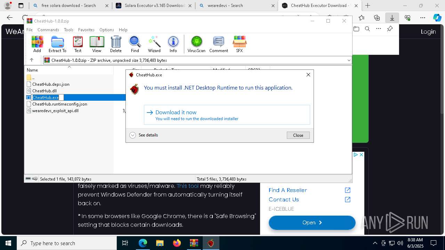Click the volume tray icon
This screenshot has height=250, width=445.
tap(400, 243)
